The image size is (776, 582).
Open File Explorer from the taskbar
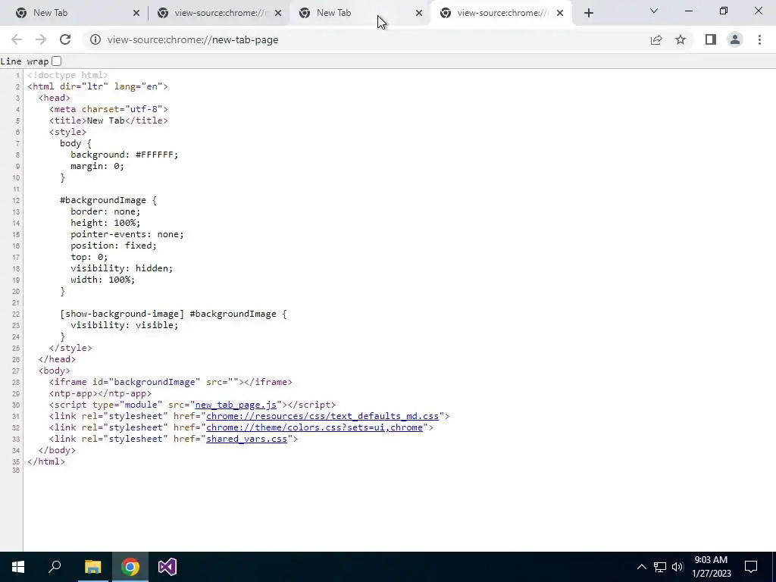point(92,567)
